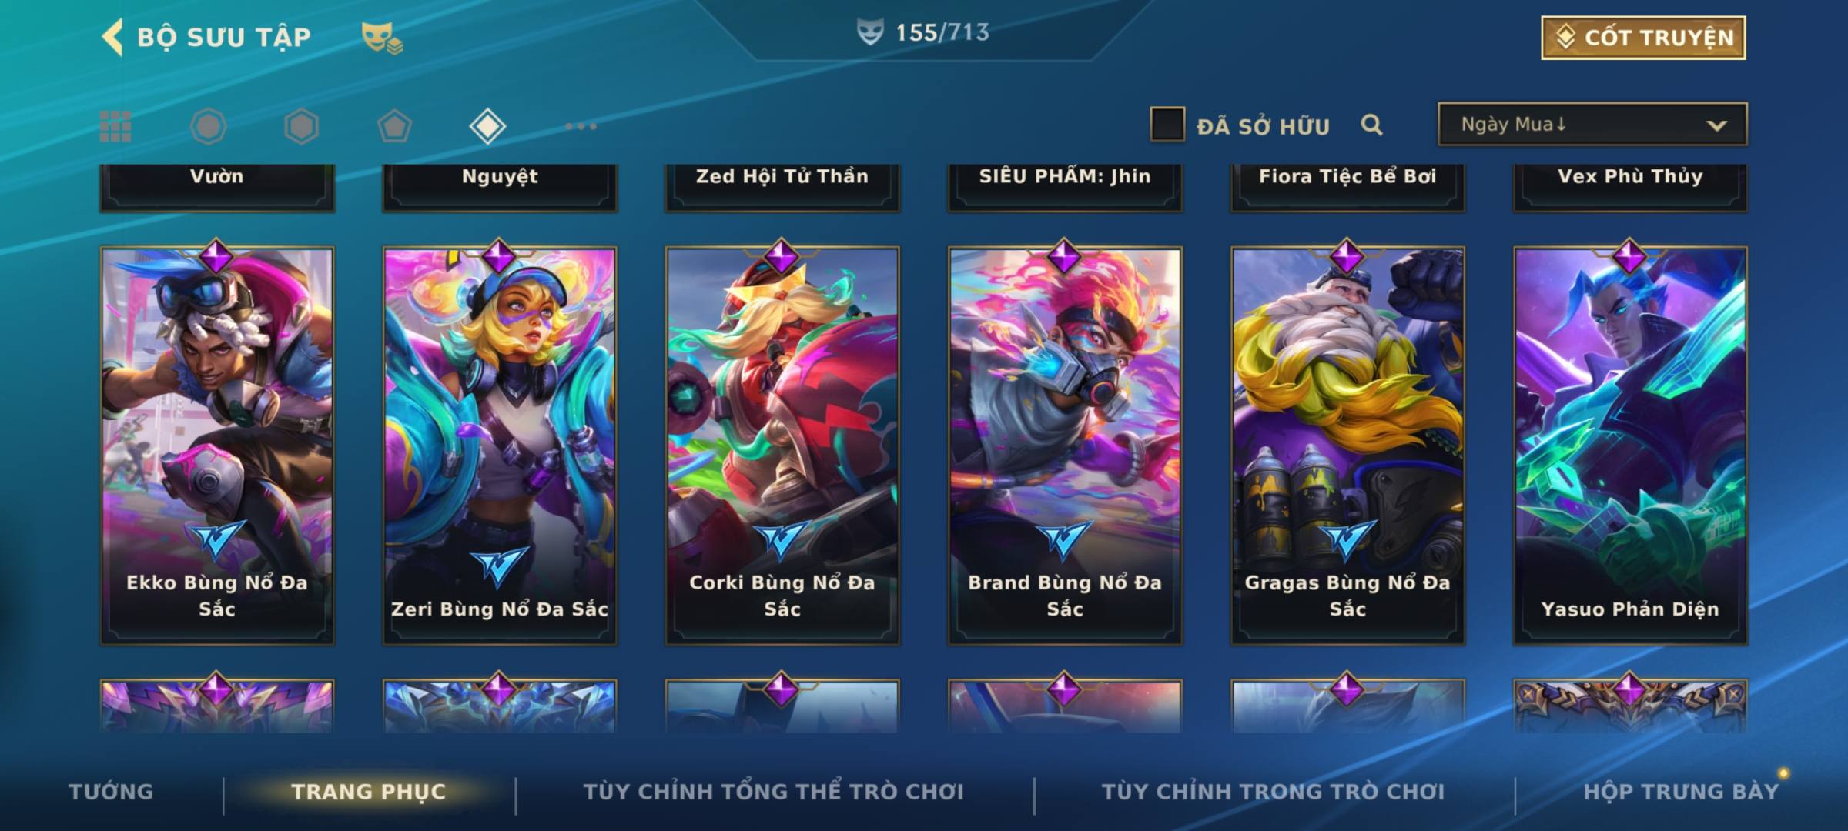Select the all-skins grid filter icon

pyautogui.click(x=115, y=126)
